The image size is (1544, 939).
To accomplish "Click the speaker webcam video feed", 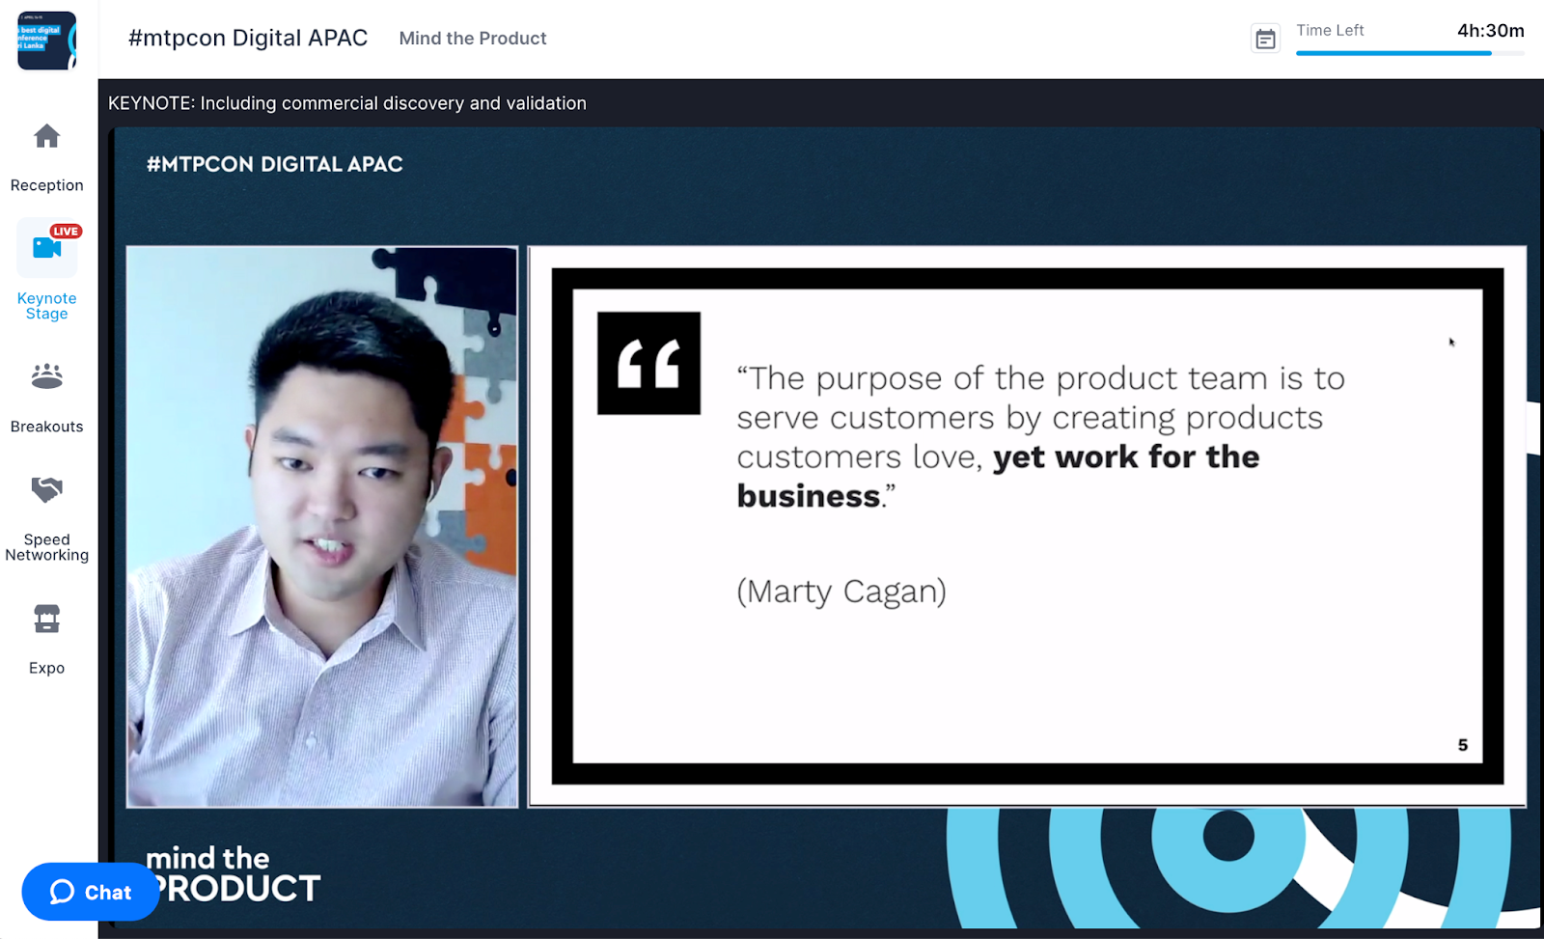I will click(322, 527).
